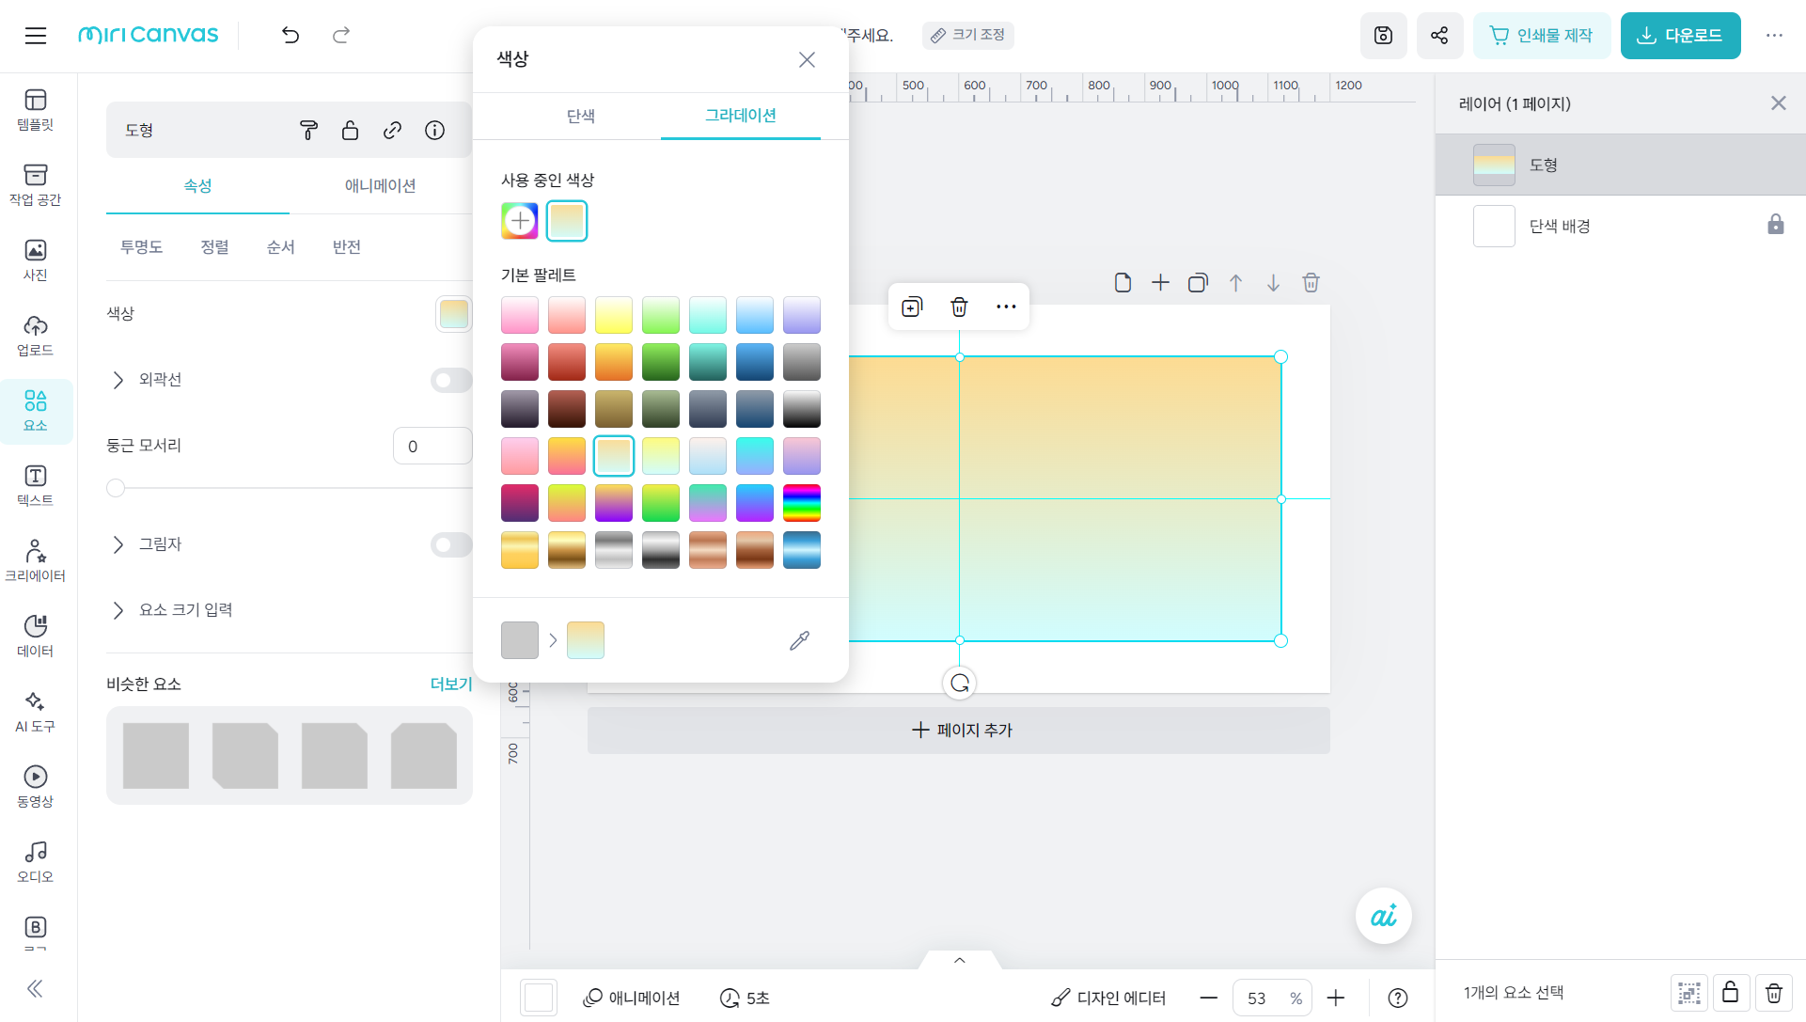Switch to the 단색 color tab
Image resolution: width=1806 pixels, height=1022 pixels.
click(580, 116)
